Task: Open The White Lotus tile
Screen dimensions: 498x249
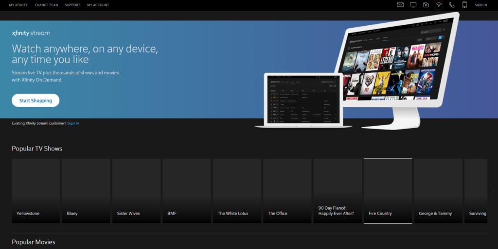Action: 237,191
